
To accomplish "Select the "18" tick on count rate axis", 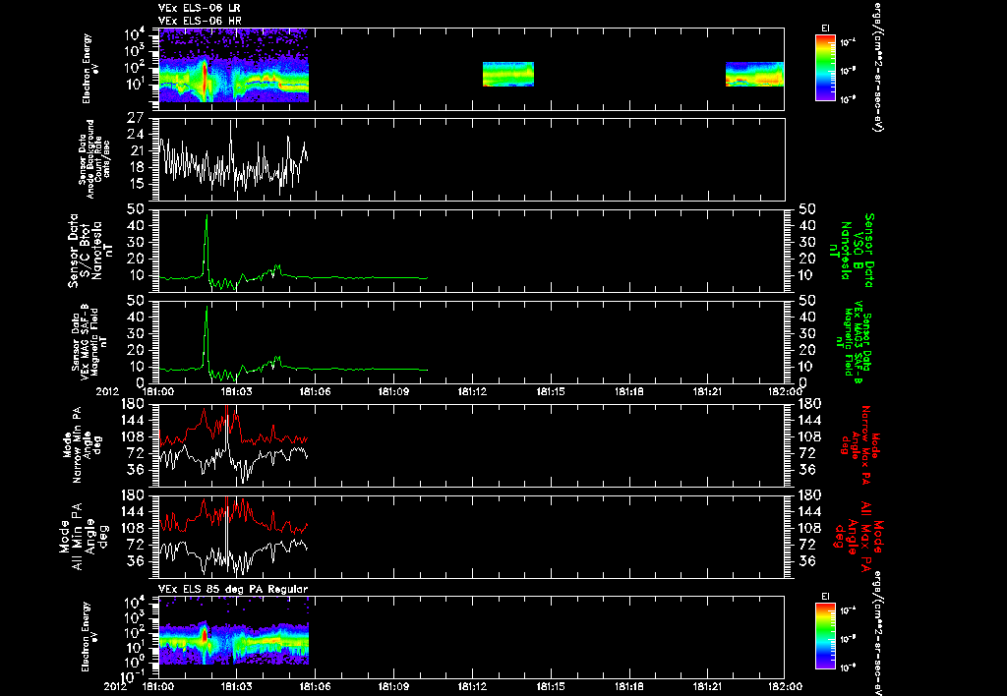I will pyautogui.click(x=136, y=167).
